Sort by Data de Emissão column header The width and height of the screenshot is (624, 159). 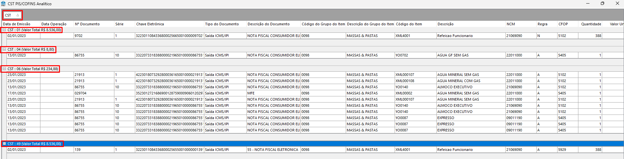coord(21,24)
